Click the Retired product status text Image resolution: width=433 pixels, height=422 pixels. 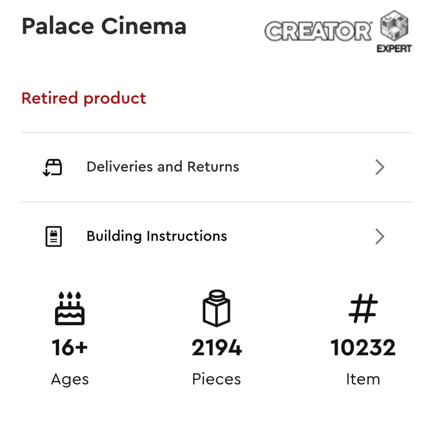point(84,98)
